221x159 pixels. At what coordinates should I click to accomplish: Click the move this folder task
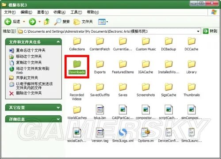tap(25, 57)
